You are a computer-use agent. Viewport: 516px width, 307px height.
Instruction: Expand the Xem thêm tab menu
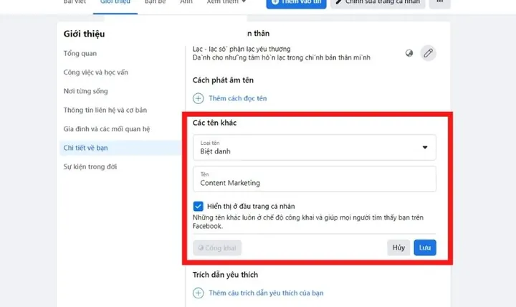(x=226, y=3)
